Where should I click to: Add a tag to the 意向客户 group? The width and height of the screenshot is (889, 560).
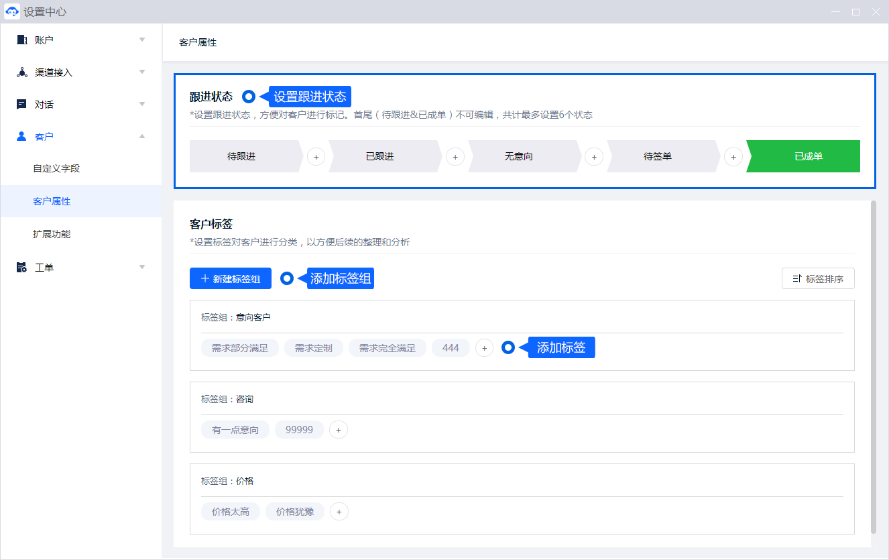tap(484, 348)
